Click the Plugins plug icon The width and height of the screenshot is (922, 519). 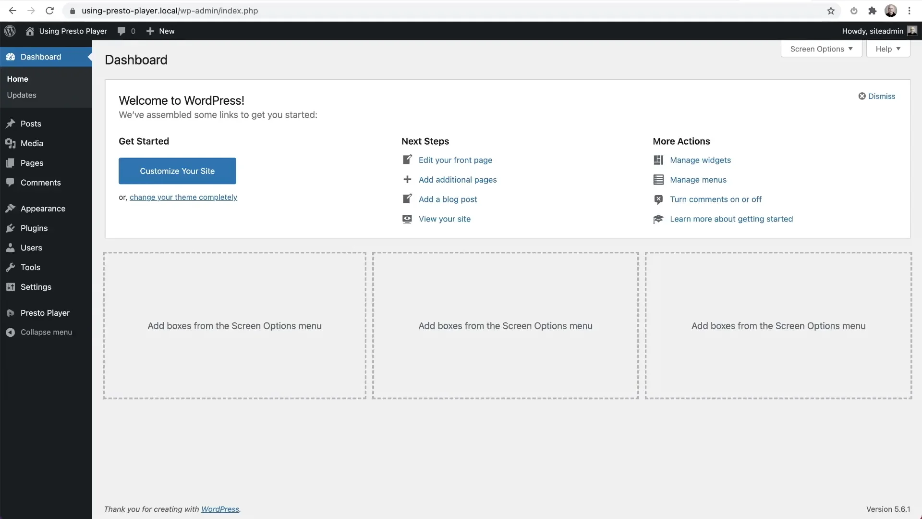point(10,228)
